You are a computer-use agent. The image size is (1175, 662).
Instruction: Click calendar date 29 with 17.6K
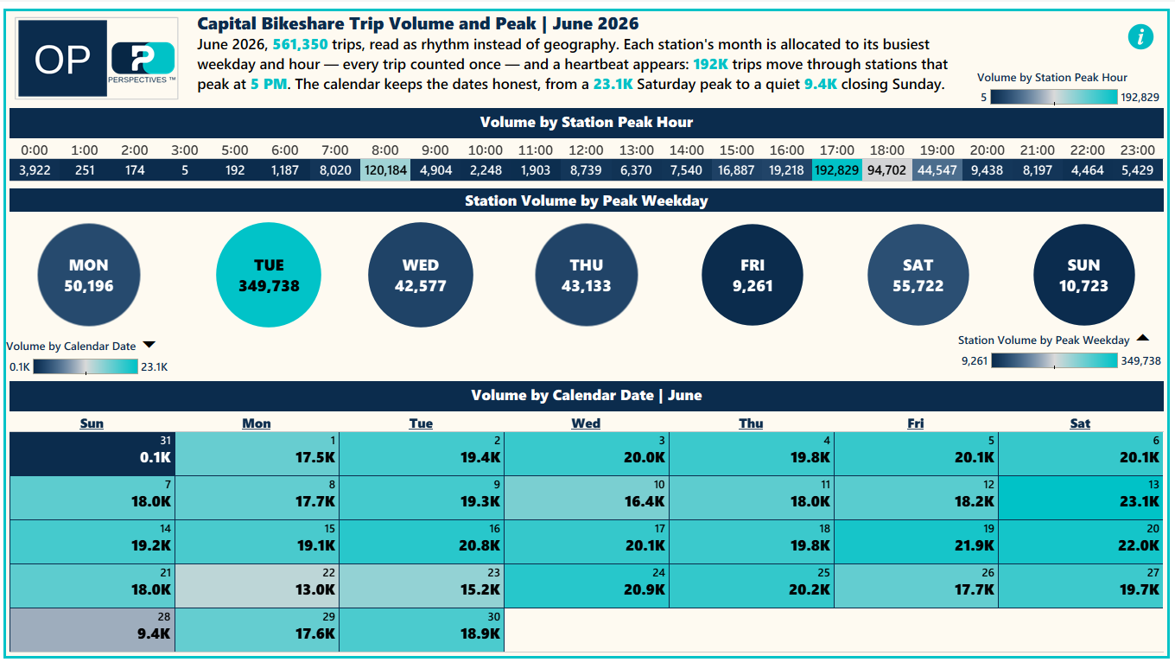tap(257, 630)
